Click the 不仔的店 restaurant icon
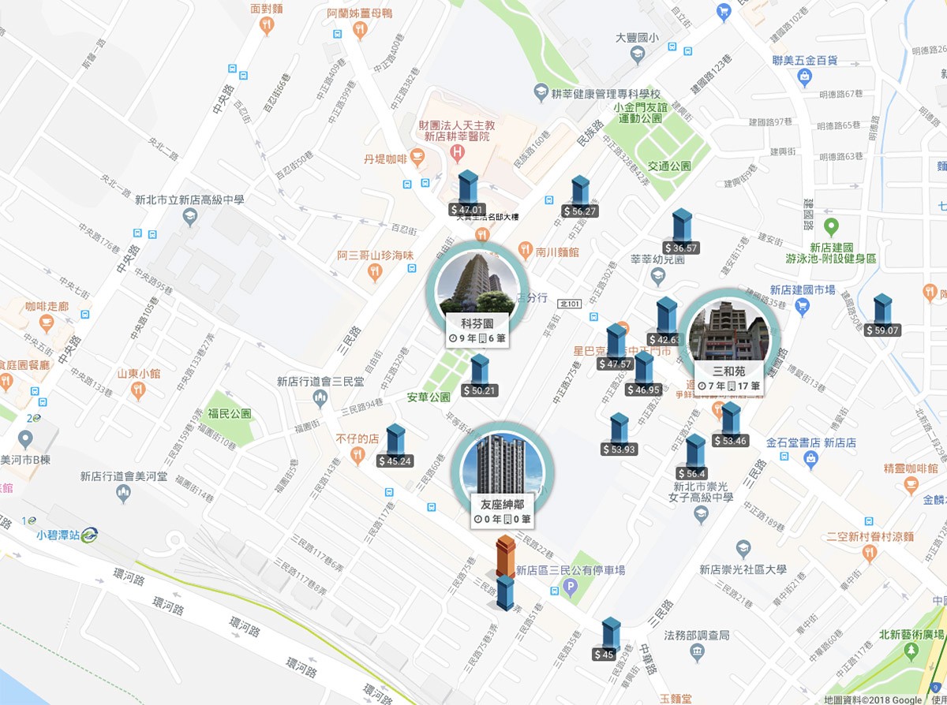The image size is (947, 705). (357, 454)
